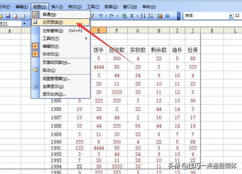Image resolution: width=242 pixels, height=174 pixels.
Task: Expand the 工具栏(T) submenu
Action: [86, 38]
